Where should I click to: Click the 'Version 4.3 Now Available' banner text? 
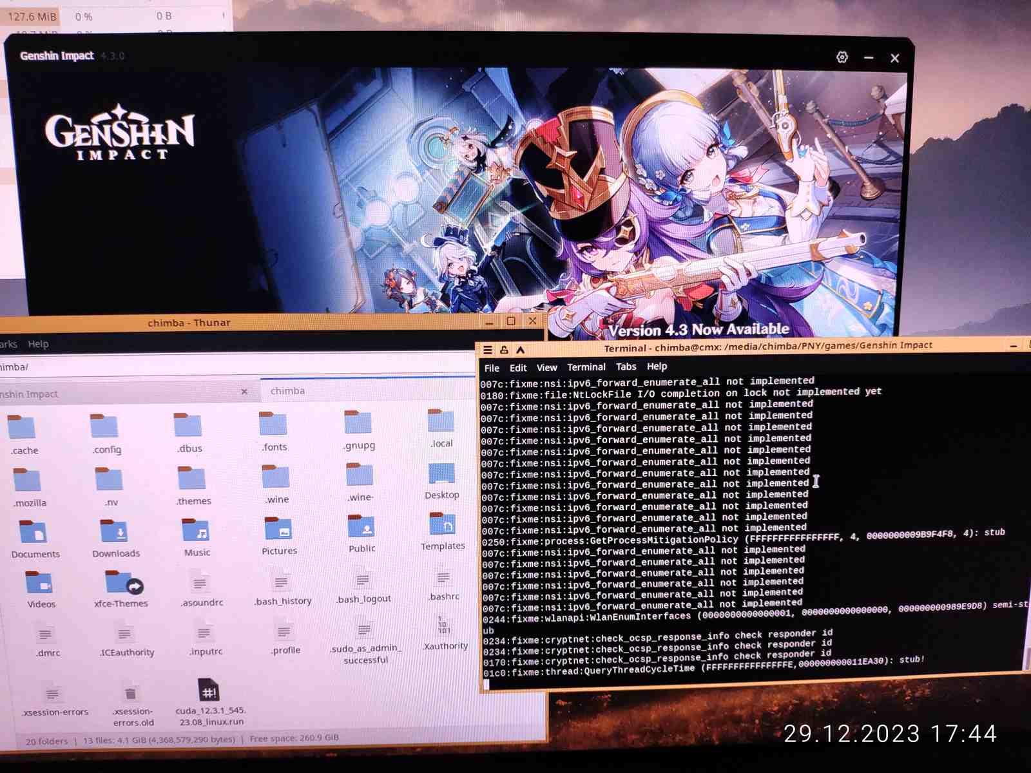(699, 330)
